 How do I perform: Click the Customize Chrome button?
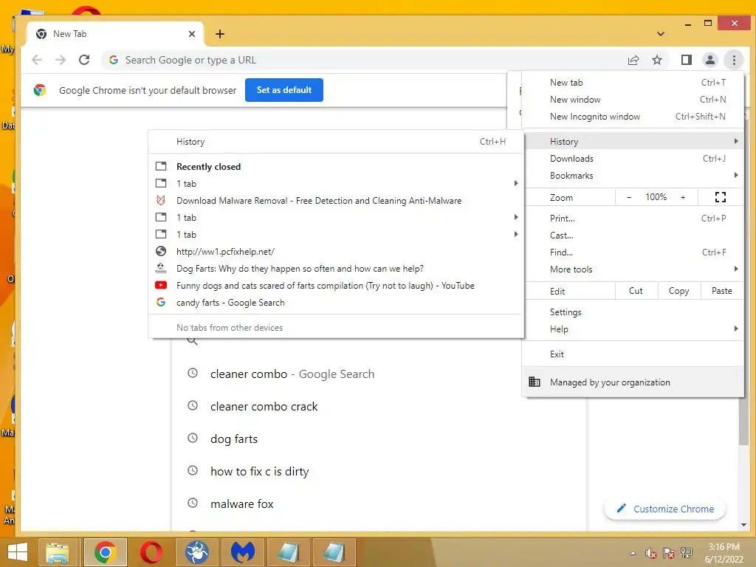665,509
